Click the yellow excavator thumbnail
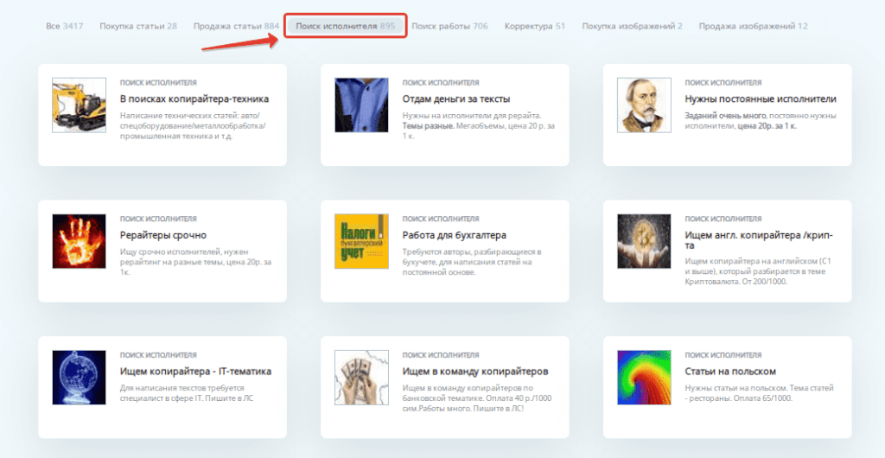This screenshot has width=885, height=458. coord(79,105)
